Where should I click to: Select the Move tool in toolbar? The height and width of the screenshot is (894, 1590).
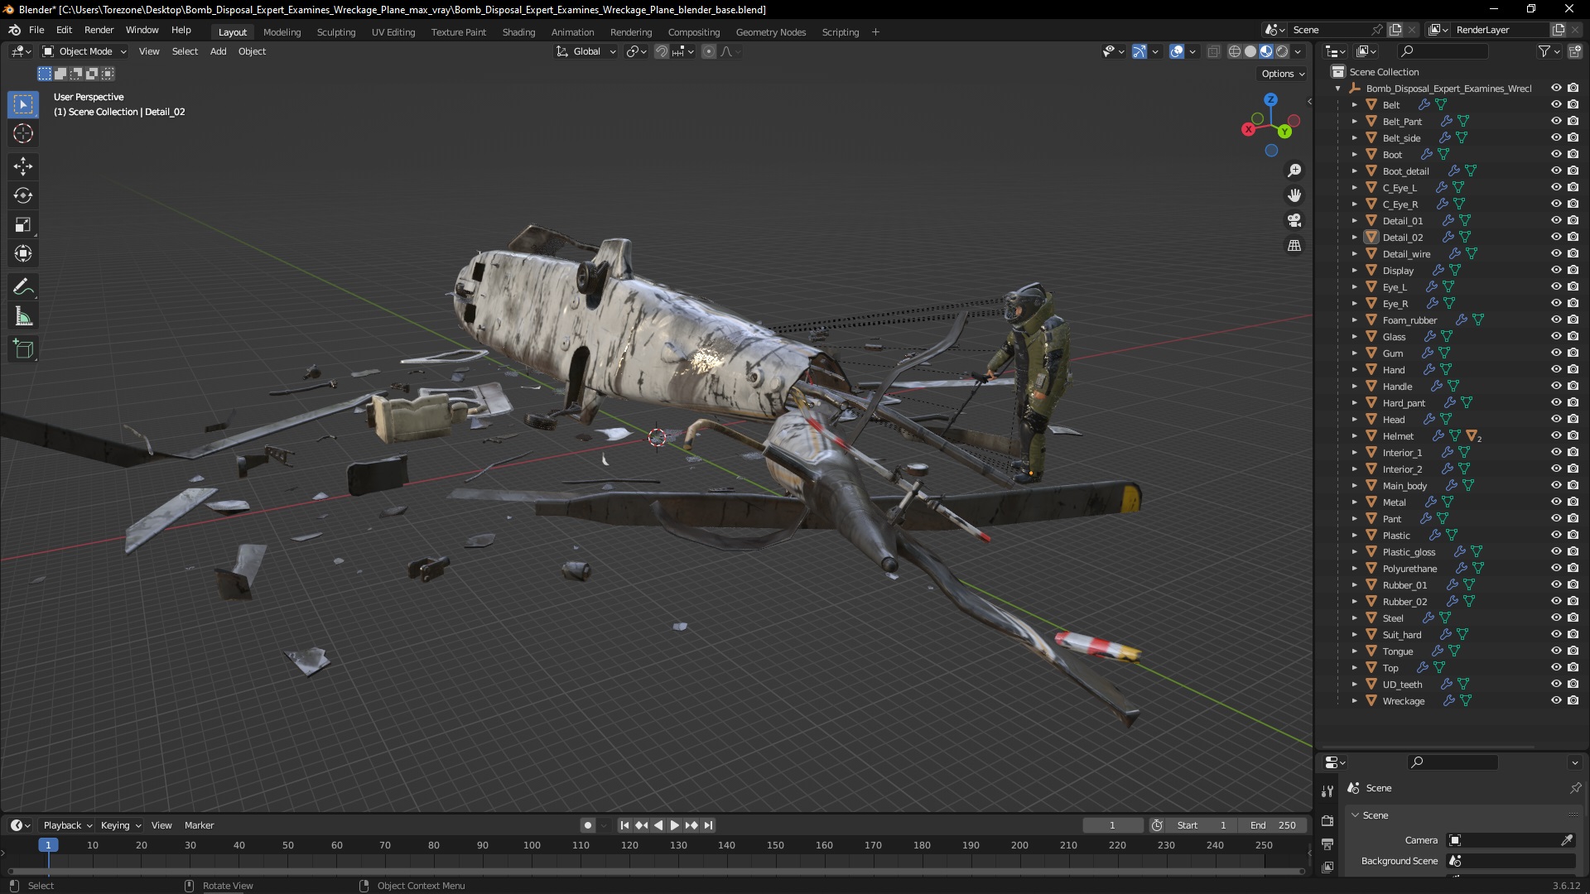(24, 165)
